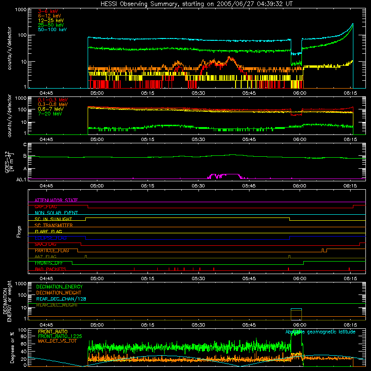Viewport: 371px width, 371px height.
Task: Click the 0.3-0.8 MeV legend label
Action: pos(53,104)
